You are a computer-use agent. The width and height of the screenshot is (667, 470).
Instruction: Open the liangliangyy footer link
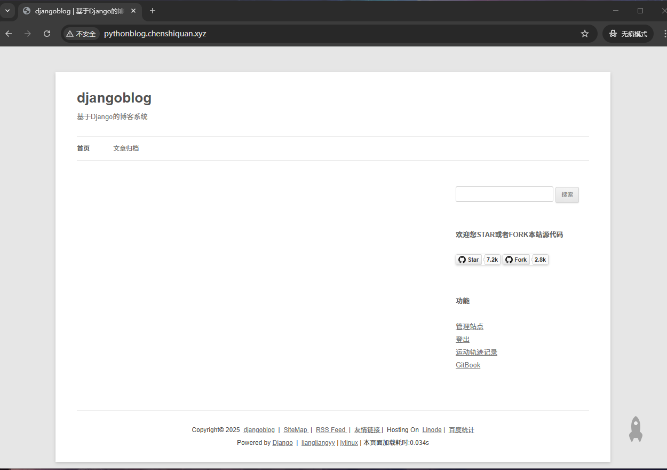[318, 443]
